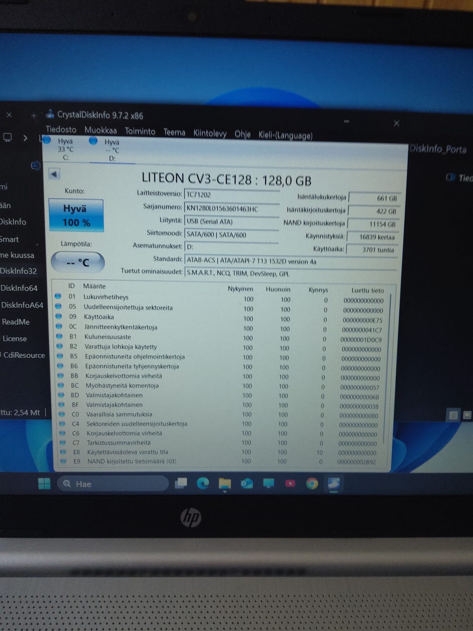473x631 pixels.
Task: Switch Explorer to large thumbnails view icon
Action: [x=468, y=415]
